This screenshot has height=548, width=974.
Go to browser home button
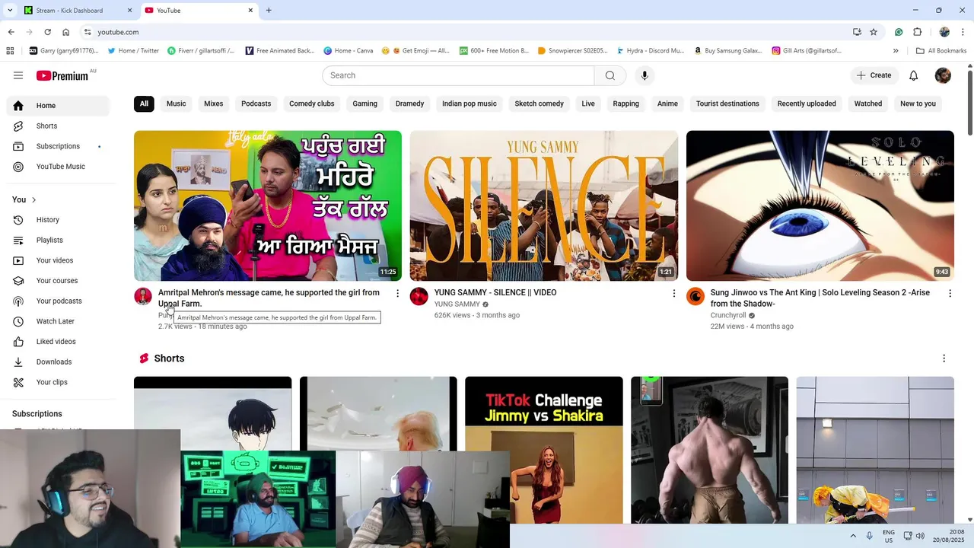point(66,32)
